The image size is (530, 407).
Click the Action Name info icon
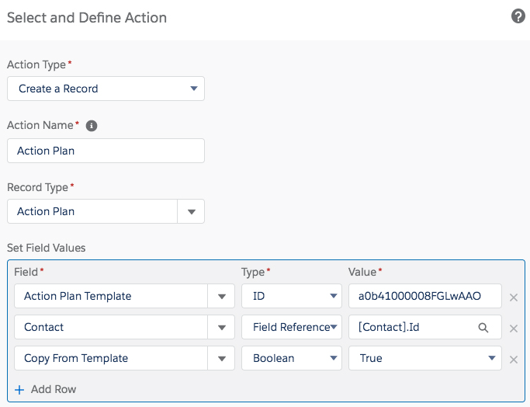92,125
